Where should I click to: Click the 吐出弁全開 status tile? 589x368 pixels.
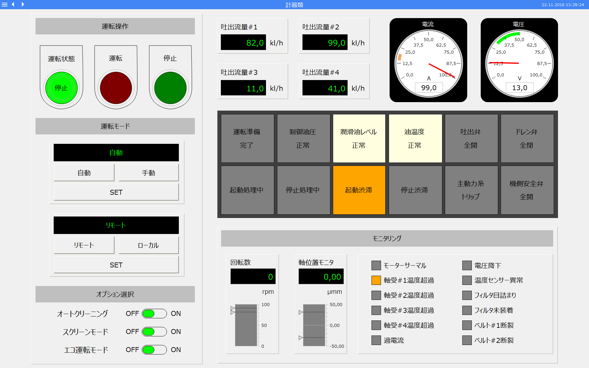471,138
